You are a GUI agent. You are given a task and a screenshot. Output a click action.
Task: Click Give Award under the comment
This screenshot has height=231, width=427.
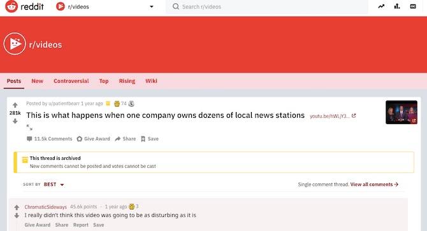click(x=38, y=225)
